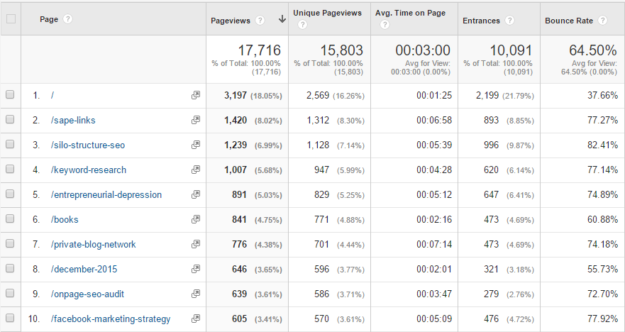Screen dimensions: 625x332
Task: Check the box for row 1 /
Action: [10, 94]
